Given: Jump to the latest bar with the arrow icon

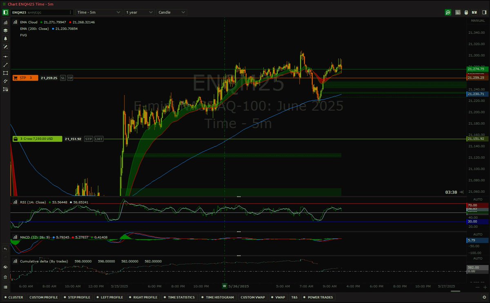Looking at the screenshot, I should [461, 192].
